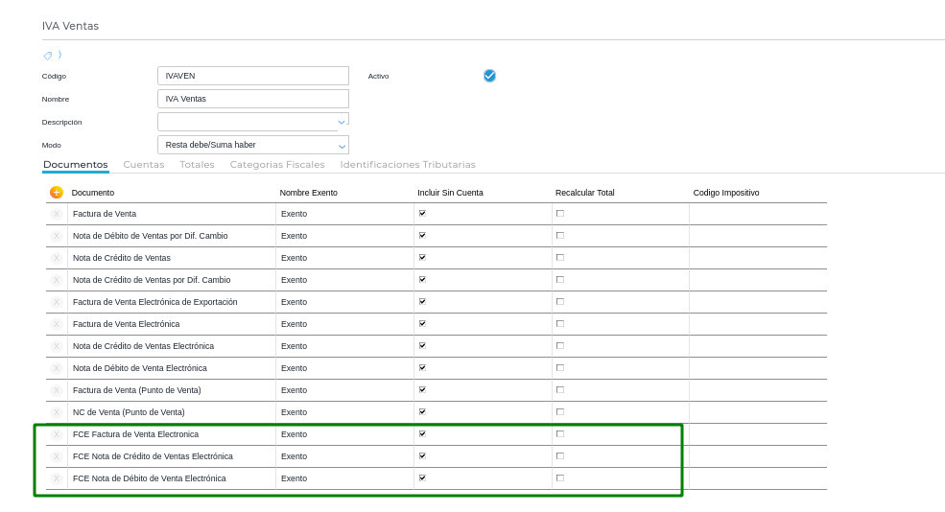Remove the FCE Factura de Venta Electronica row

pyautogui.click(x=56, y=434)
